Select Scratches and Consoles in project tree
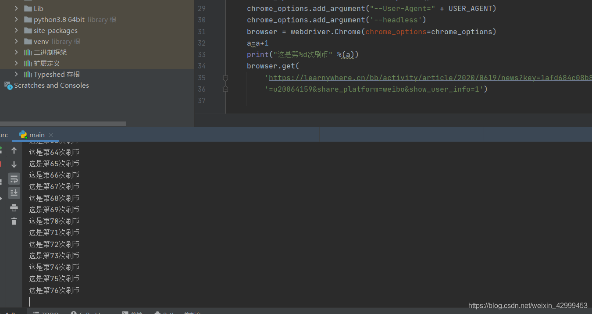The width and height of the screenshot is (592, 314). (51, 86)
